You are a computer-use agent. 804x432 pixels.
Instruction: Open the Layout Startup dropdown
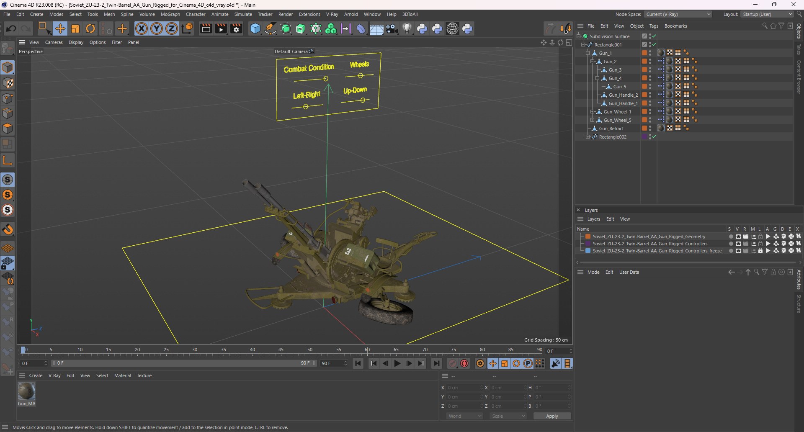[767, 14]
